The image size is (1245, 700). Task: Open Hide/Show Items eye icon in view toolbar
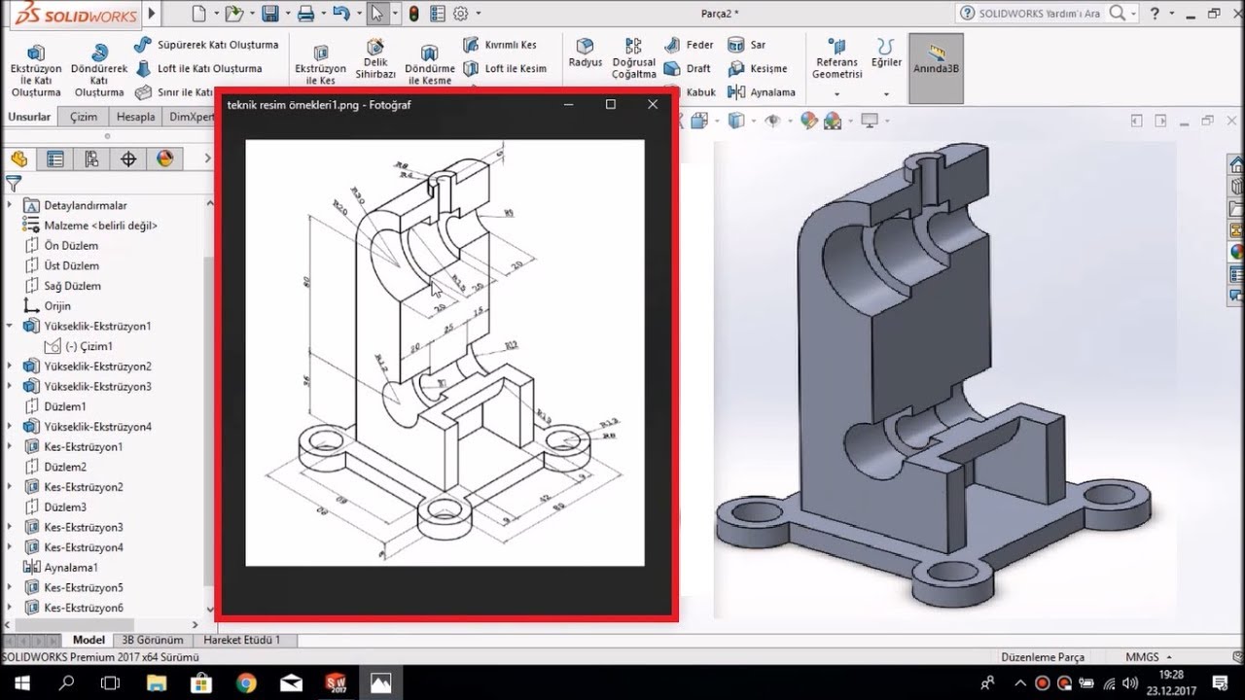pos(773,121)
